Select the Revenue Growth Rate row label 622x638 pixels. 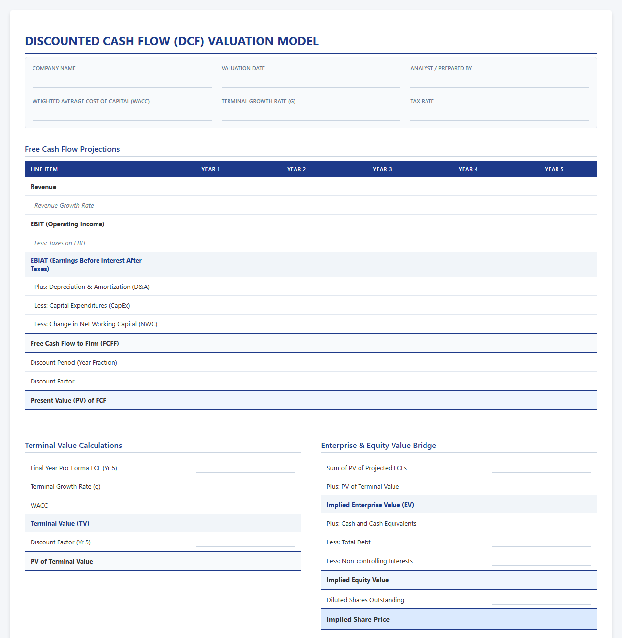64,205
